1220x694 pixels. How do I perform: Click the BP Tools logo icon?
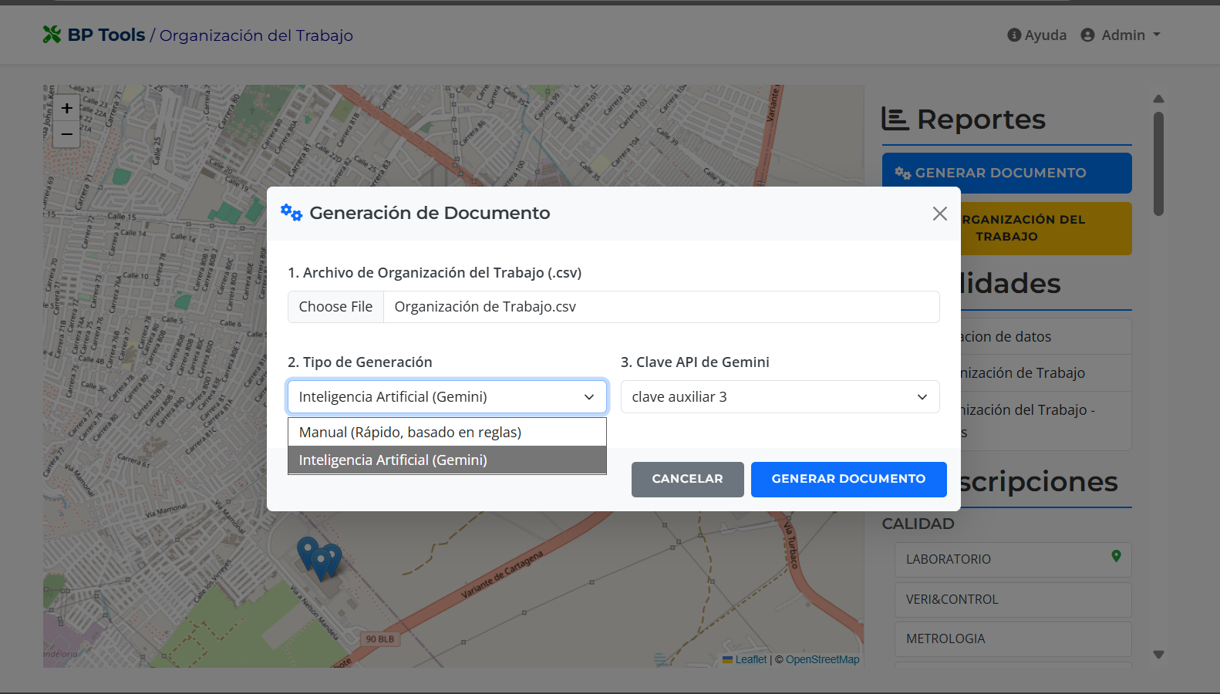coord(52,35)
